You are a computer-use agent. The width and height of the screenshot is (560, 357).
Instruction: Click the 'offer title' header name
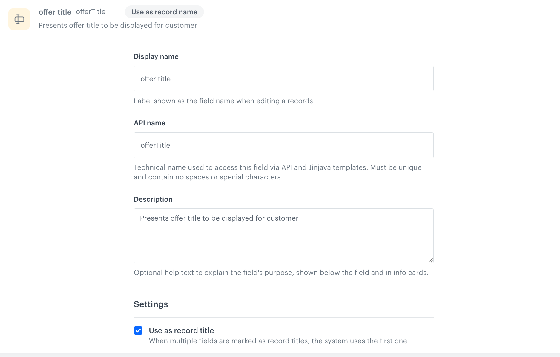[55, 12]
